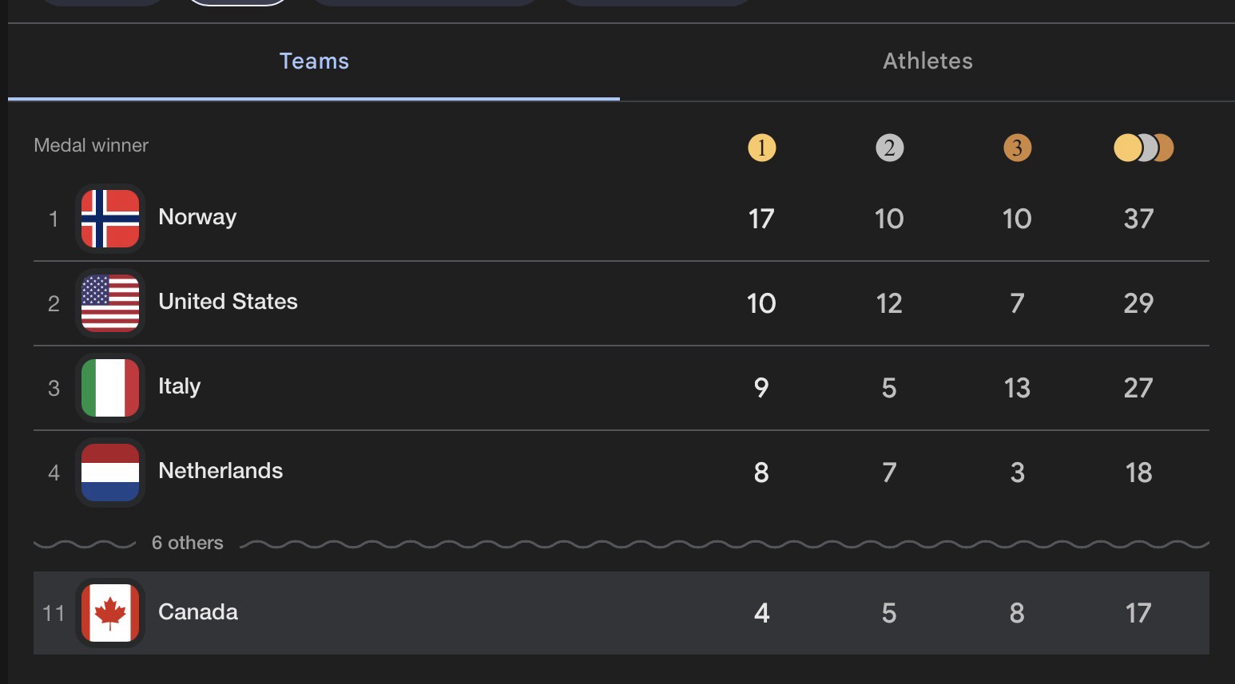Image resolution: width=1235 pixels, height=684 pixels.
Task: Click Canada's gold medal count
Action: (x=761, y=613)
